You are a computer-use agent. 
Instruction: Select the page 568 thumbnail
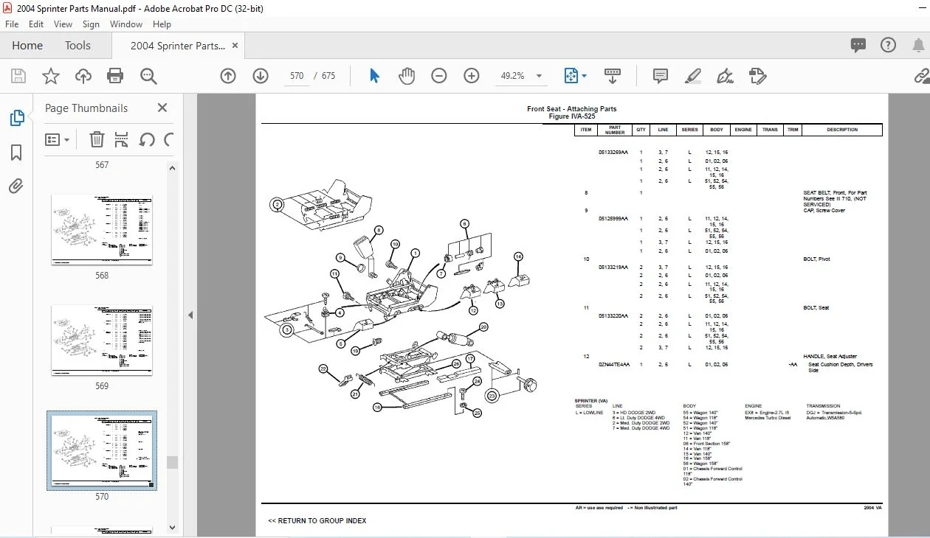102,229
